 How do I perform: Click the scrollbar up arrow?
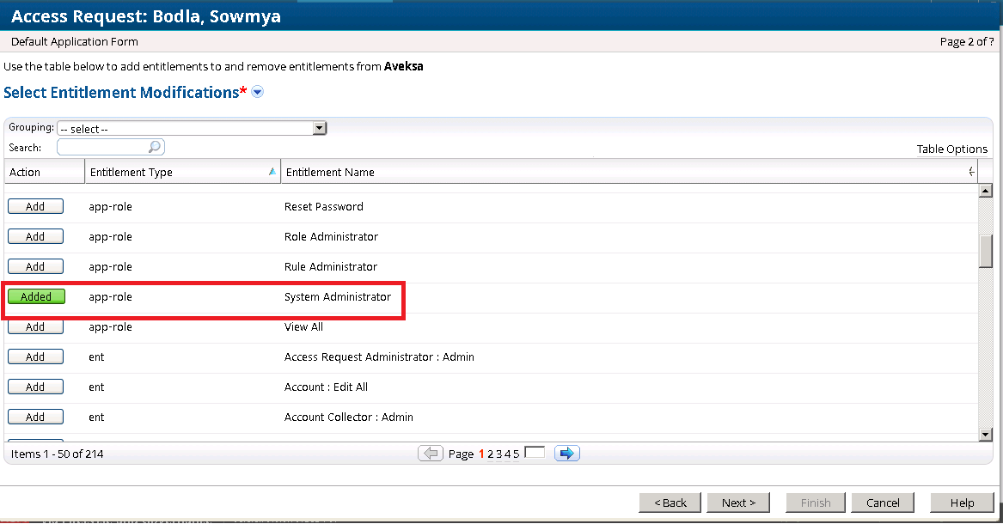click(x=986, y=190)
